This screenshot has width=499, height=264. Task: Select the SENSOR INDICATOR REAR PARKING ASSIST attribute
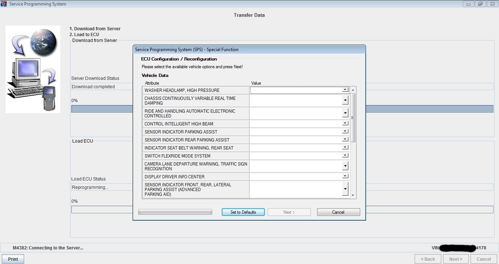[x=196, y=140]
